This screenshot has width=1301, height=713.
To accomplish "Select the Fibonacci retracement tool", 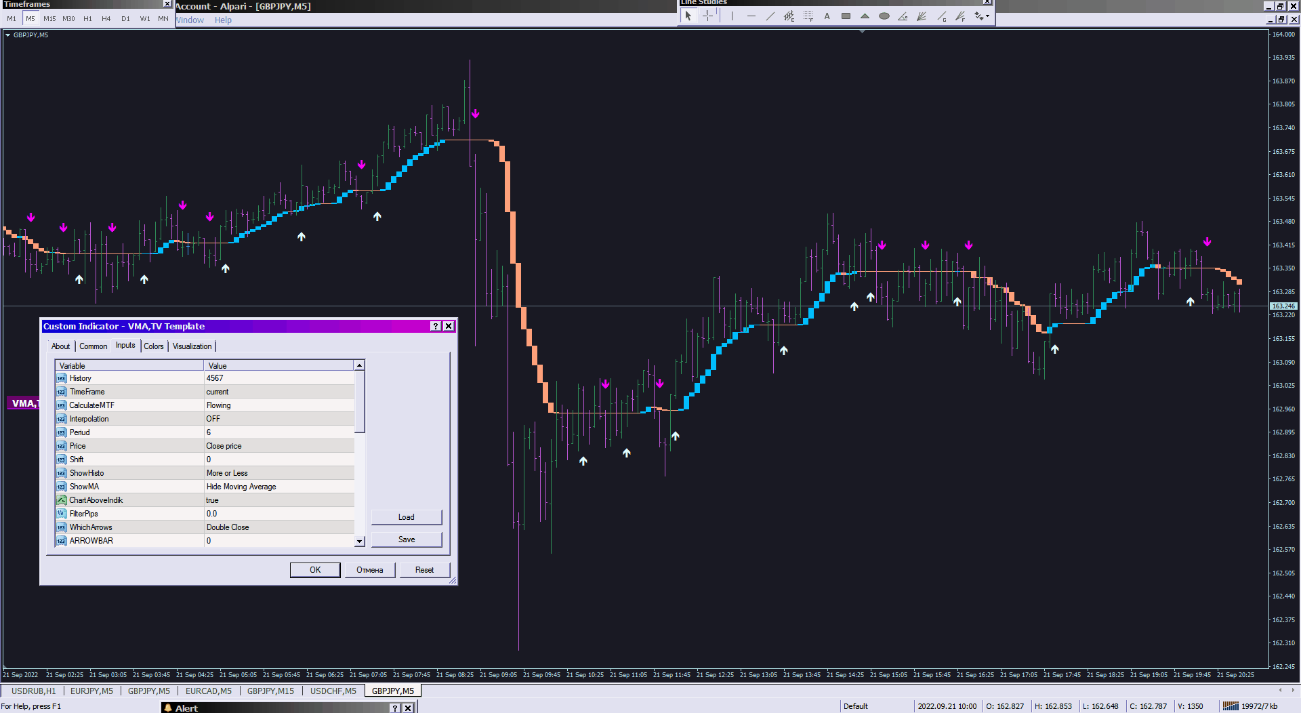I will [808, 16].
